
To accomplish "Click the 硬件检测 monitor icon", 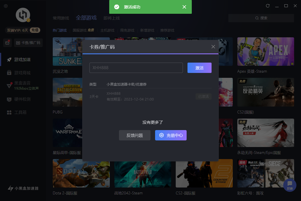I will tap(9, 99).
